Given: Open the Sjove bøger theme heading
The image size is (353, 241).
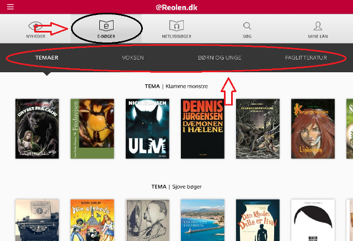Looking at the screenshot, I should pyautogui.click(x=176, y=186).
